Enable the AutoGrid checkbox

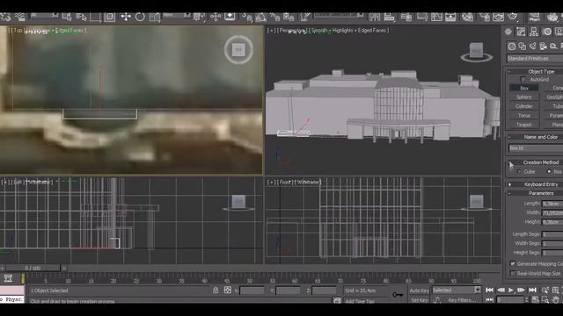click(x=523, y=79)
